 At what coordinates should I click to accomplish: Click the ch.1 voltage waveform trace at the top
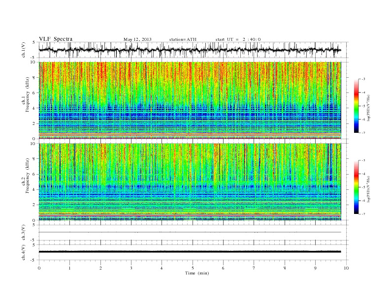click(x=190, y=50)
